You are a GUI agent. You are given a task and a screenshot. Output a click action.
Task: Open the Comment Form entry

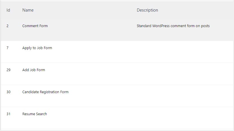click(x=35, y=26)
